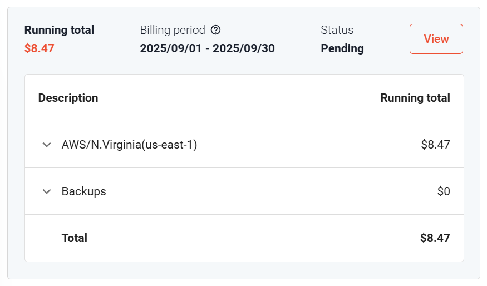Click the Pending status value
This screenshot has height=286, width=487.
click(x=342, y=48)
